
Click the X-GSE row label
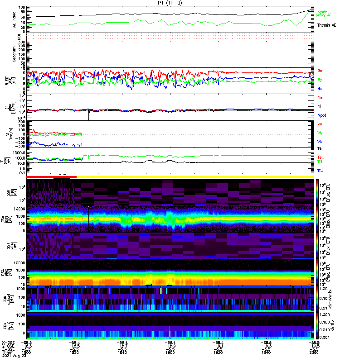point(8,343)
